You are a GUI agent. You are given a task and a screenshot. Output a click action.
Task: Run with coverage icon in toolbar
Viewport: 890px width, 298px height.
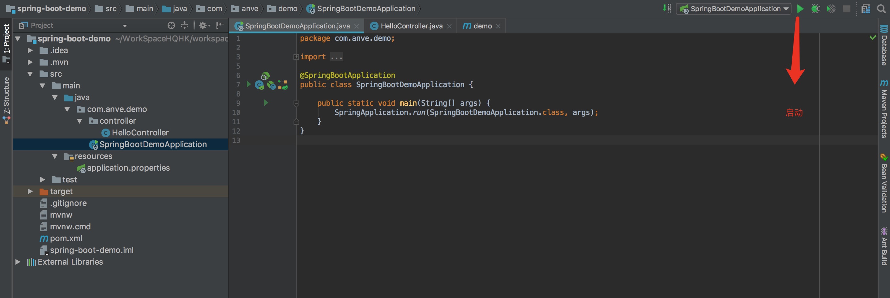click(831, 9)
